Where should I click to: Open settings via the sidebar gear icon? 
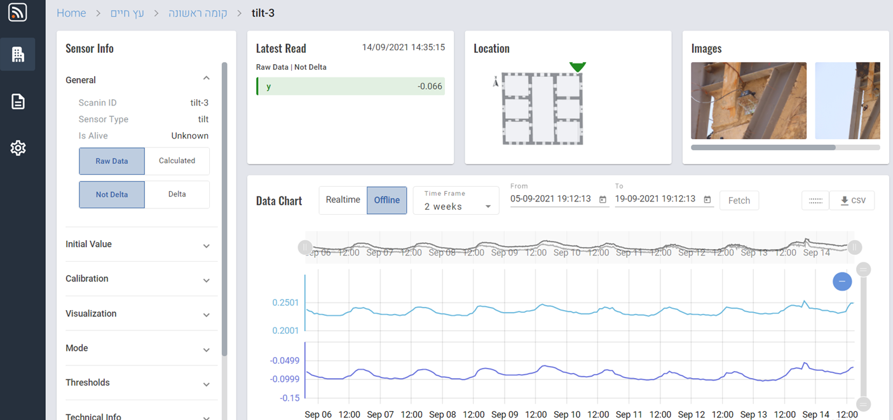18,148
